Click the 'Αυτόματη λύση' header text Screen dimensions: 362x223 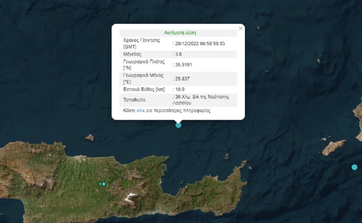[180, 33]
